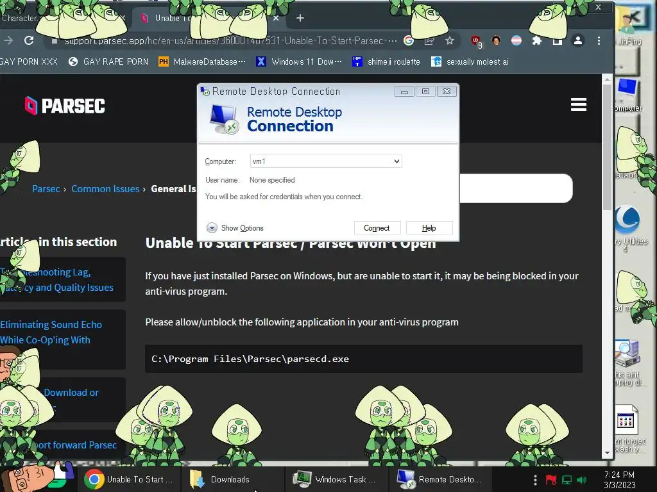Click the volume tray icon
Viewport: 657px width, 492px height.
point(581,480)
